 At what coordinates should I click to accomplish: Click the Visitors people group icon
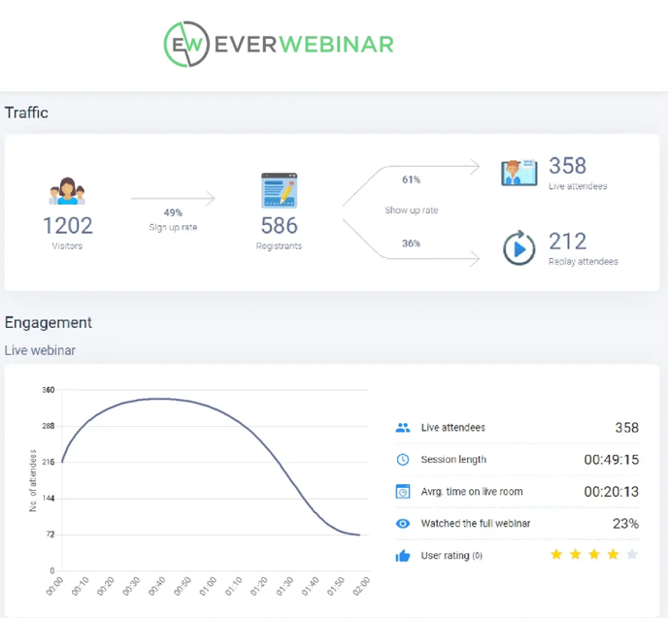coord(67,191)
